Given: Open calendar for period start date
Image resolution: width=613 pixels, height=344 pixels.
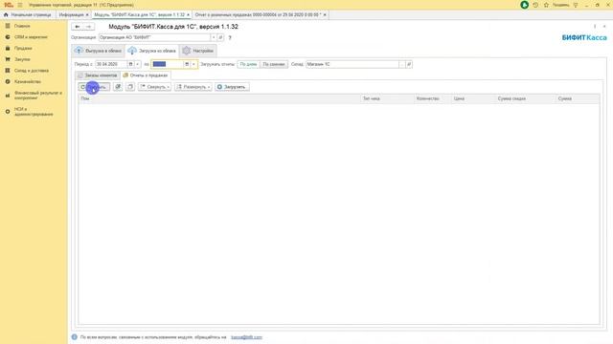Looking at the screenshot, I should [131, 64].
